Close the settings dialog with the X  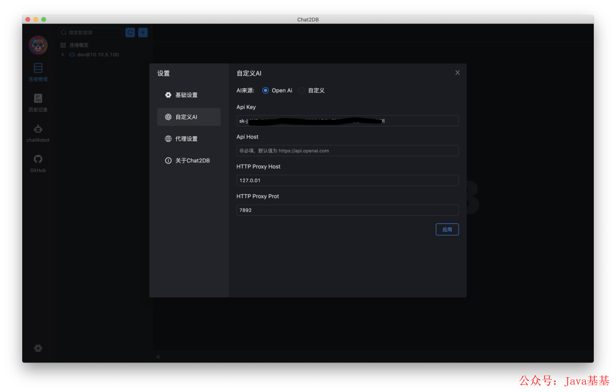point(457,72)
